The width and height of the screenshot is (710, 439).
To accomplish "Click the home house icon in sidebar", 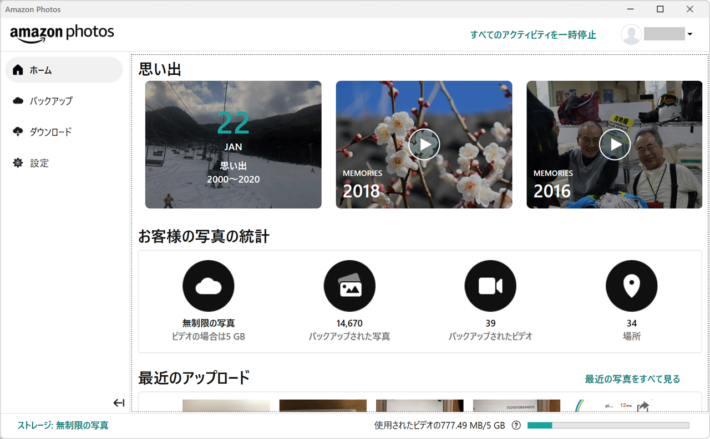I will tap(18, 70).
